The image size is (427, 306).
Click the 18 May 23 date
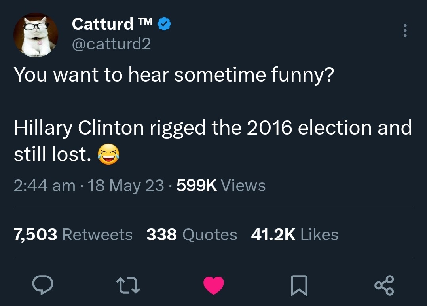tap(126, 185)
